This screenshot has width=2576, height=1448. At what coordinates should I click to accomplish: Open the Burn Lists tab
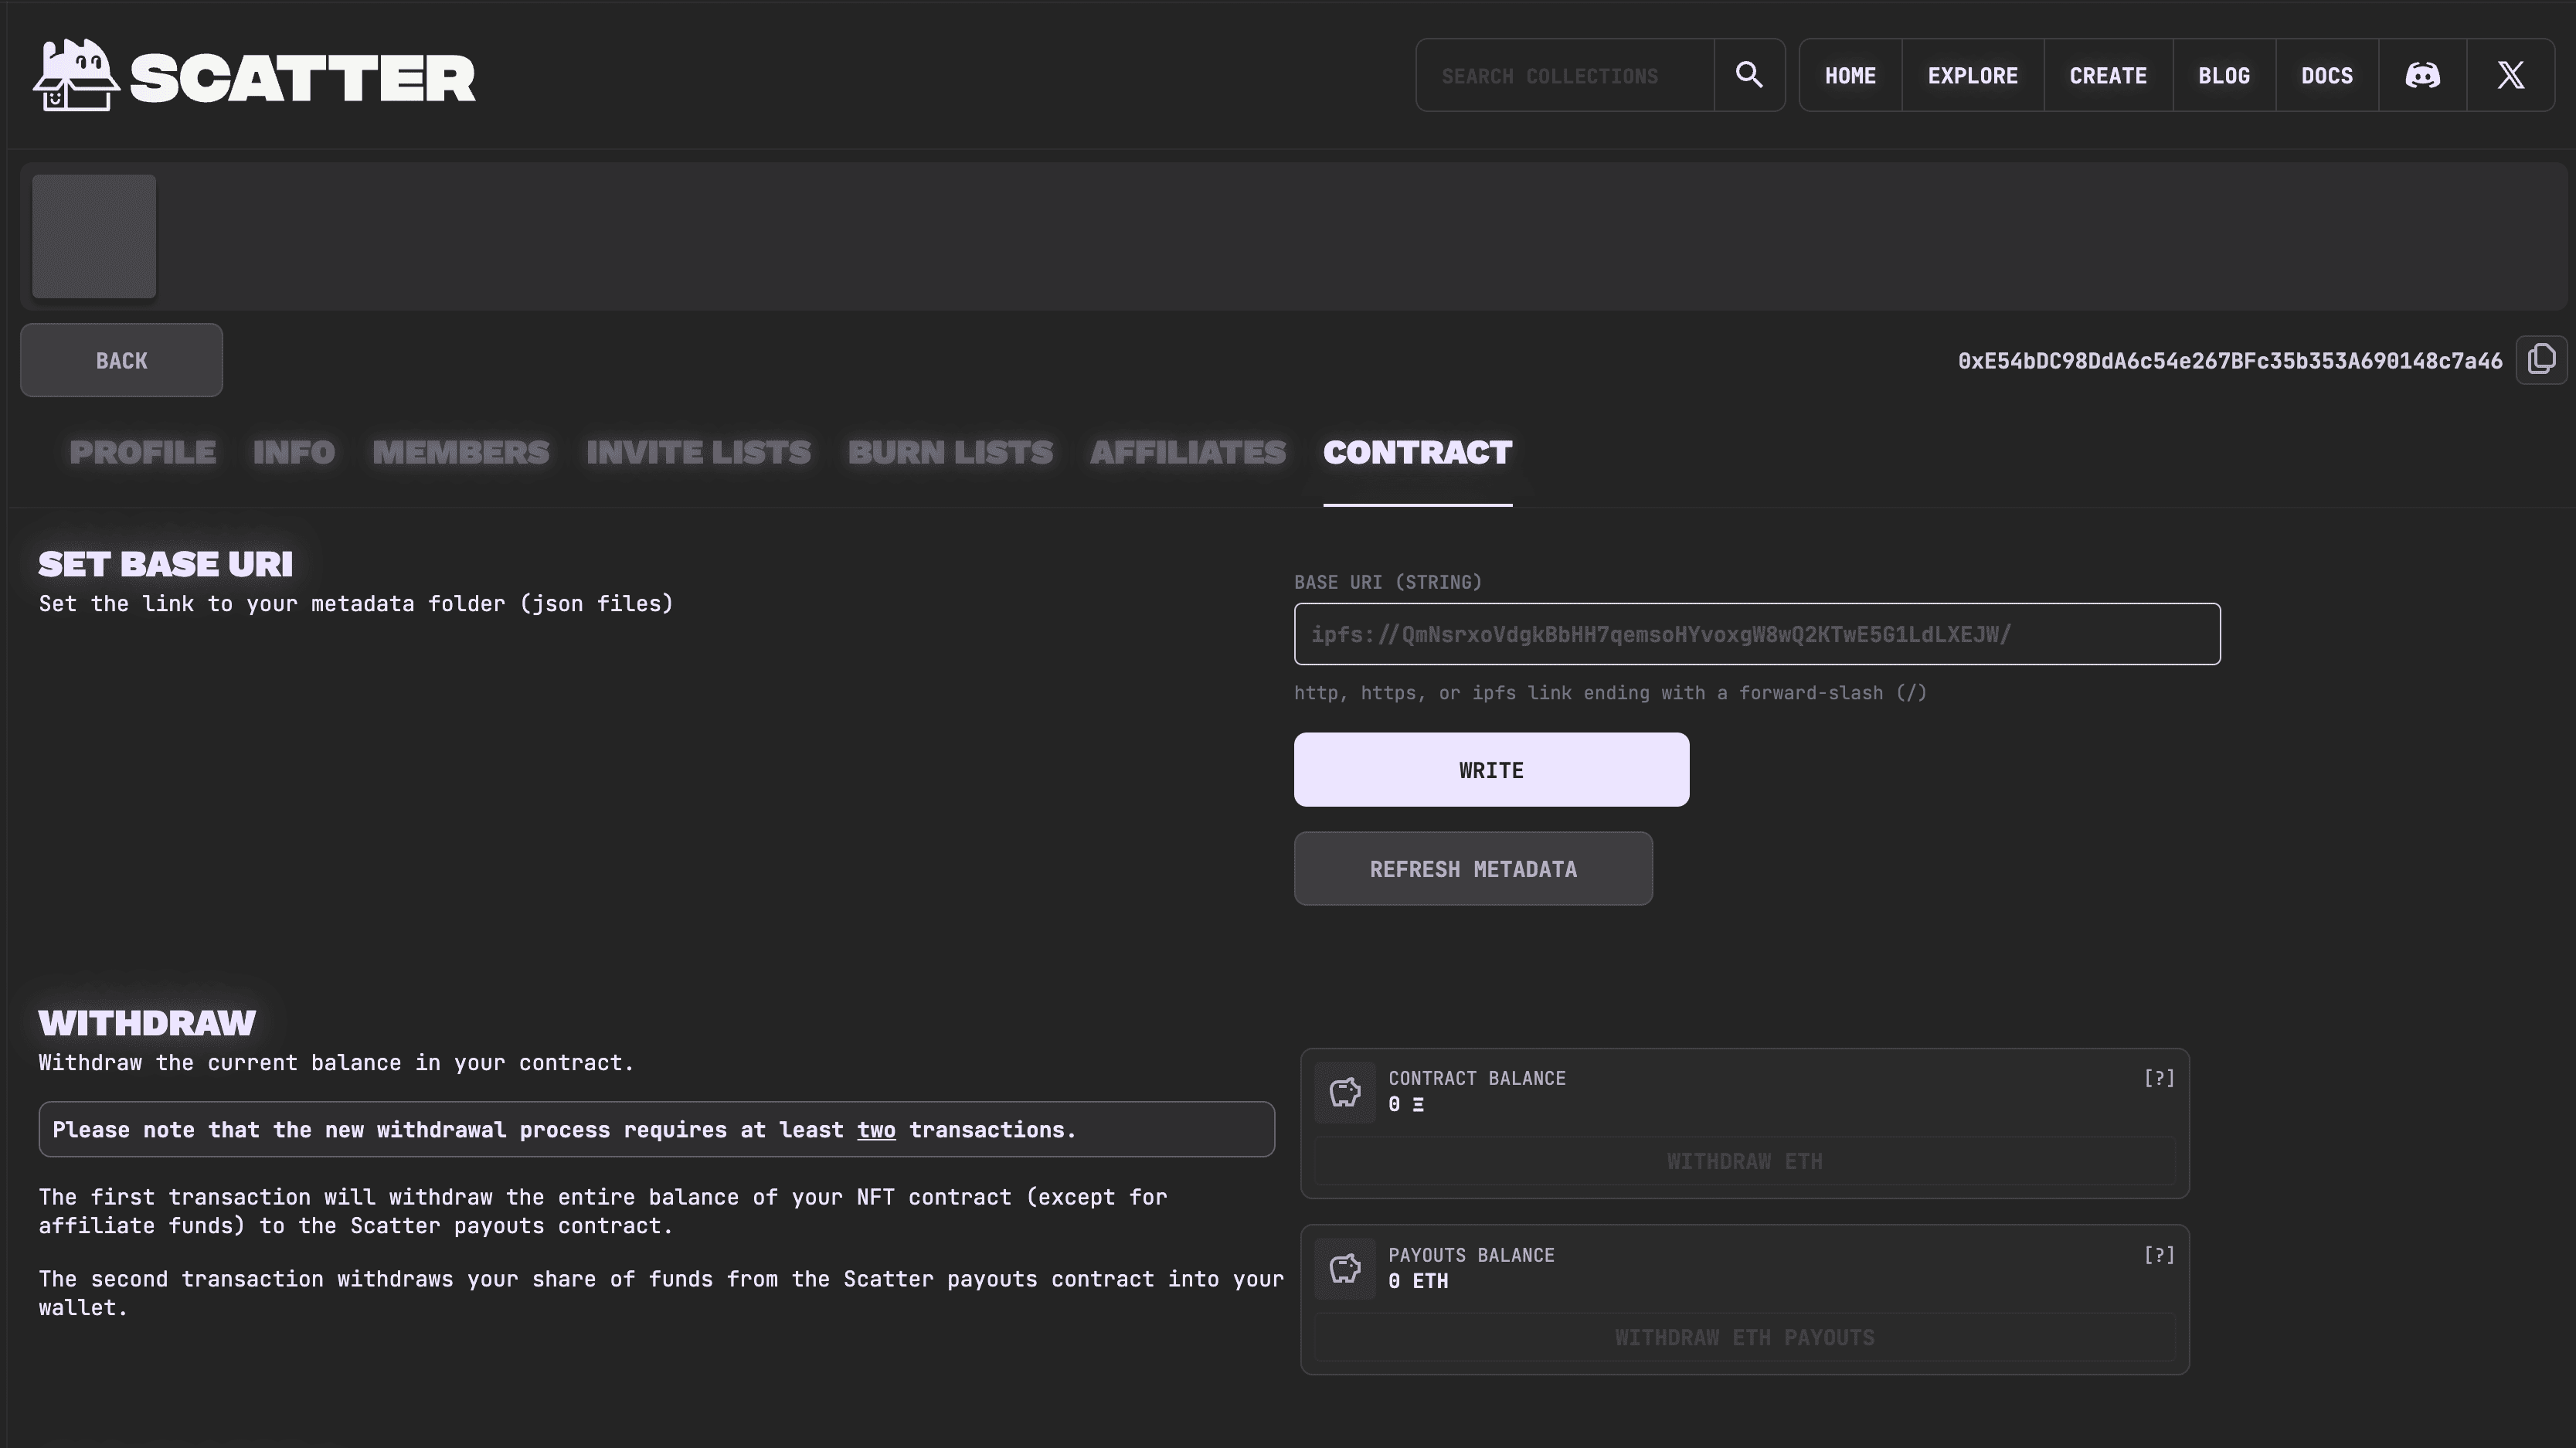(950, 453)
